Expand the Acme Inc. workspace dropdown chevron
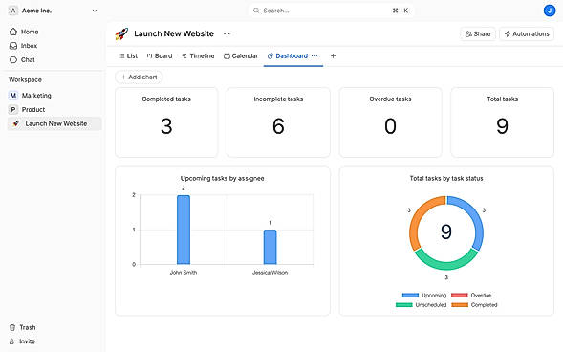Image resolution: width=563 pixels, height=352 pixels. 95,11
